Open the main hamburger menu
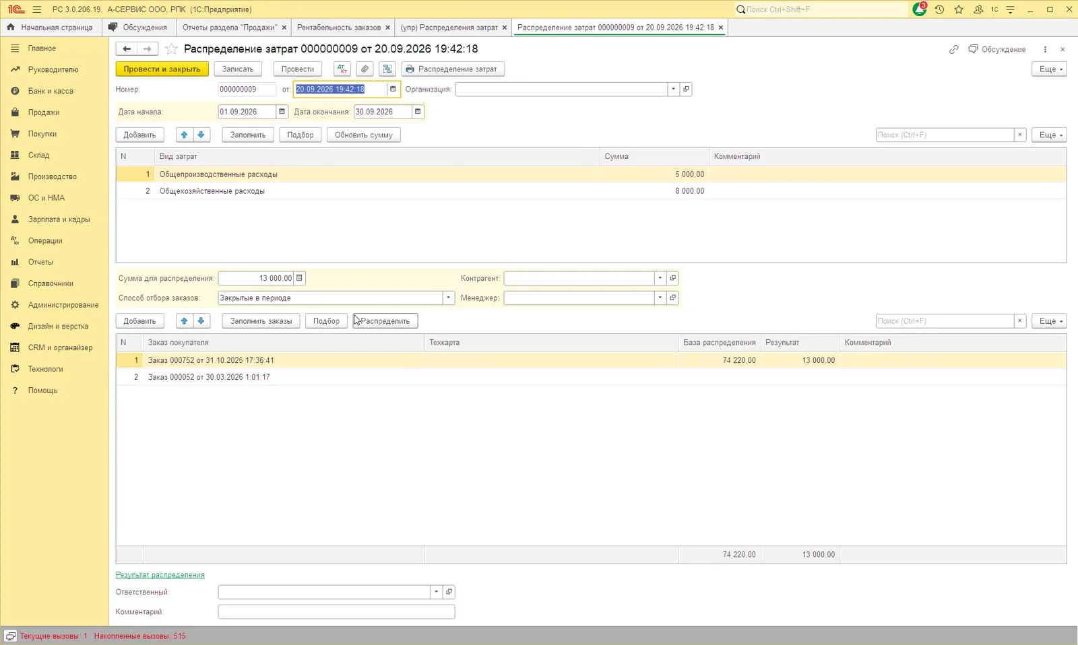 tap(36, 9)
